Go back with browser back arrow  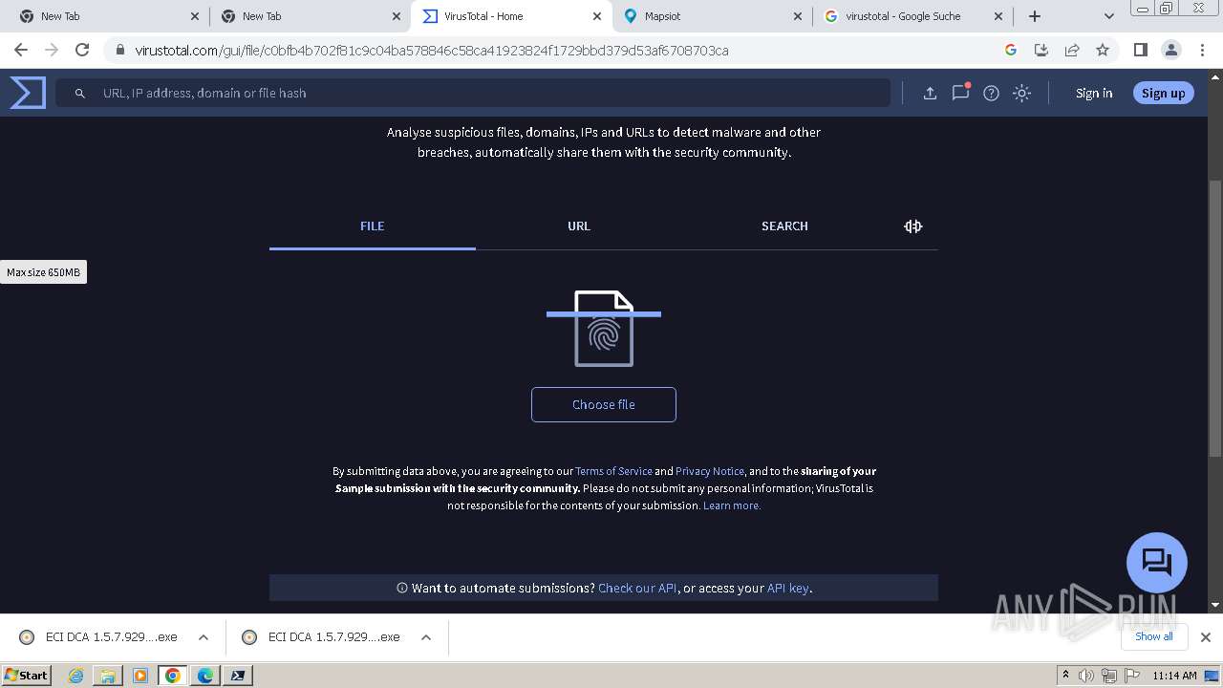click(x=21, y=50)
